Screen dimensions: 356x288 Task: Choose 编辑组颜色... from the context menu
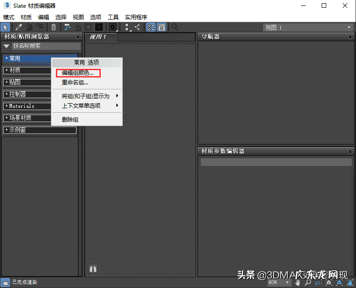click(77, 73)
